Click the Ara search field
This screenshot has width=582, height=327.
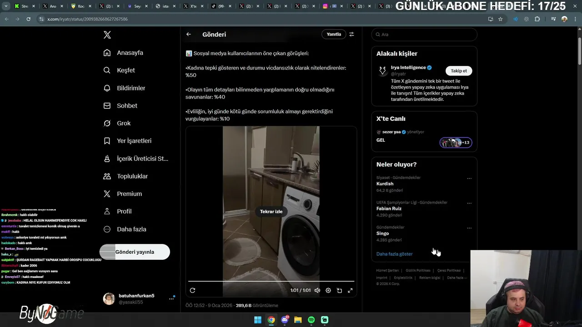424,35
